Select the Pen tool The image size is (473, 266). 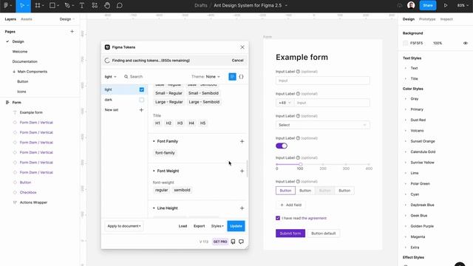[67, 5]
